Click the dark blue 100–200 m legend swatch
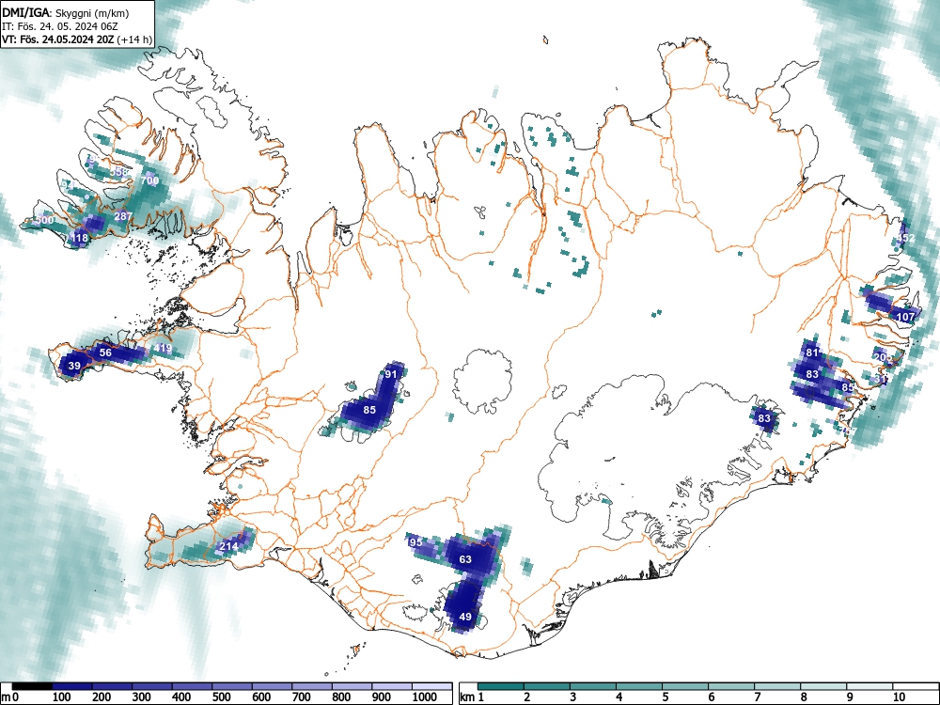Screen dimensions: 940x705 [72, 686]
